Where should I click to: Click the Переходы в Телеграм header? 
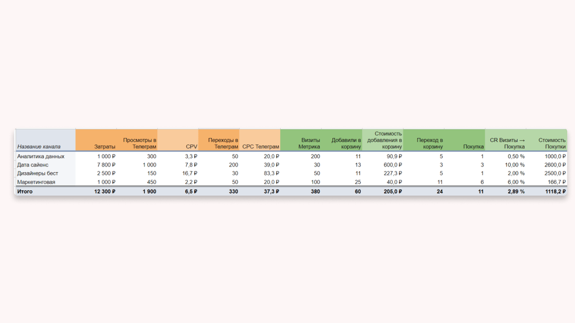219,140
